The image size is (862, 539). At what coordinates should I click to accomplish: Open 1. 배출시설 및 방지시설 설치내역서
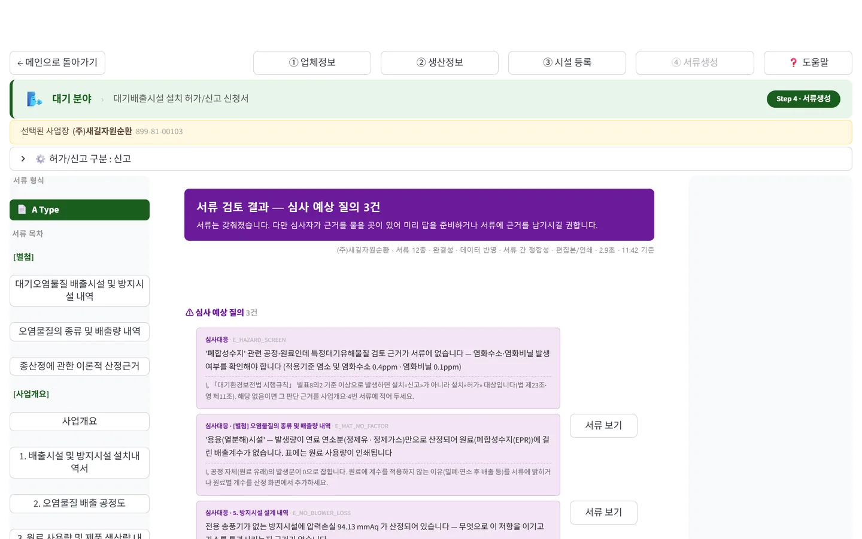coord(80,462)
